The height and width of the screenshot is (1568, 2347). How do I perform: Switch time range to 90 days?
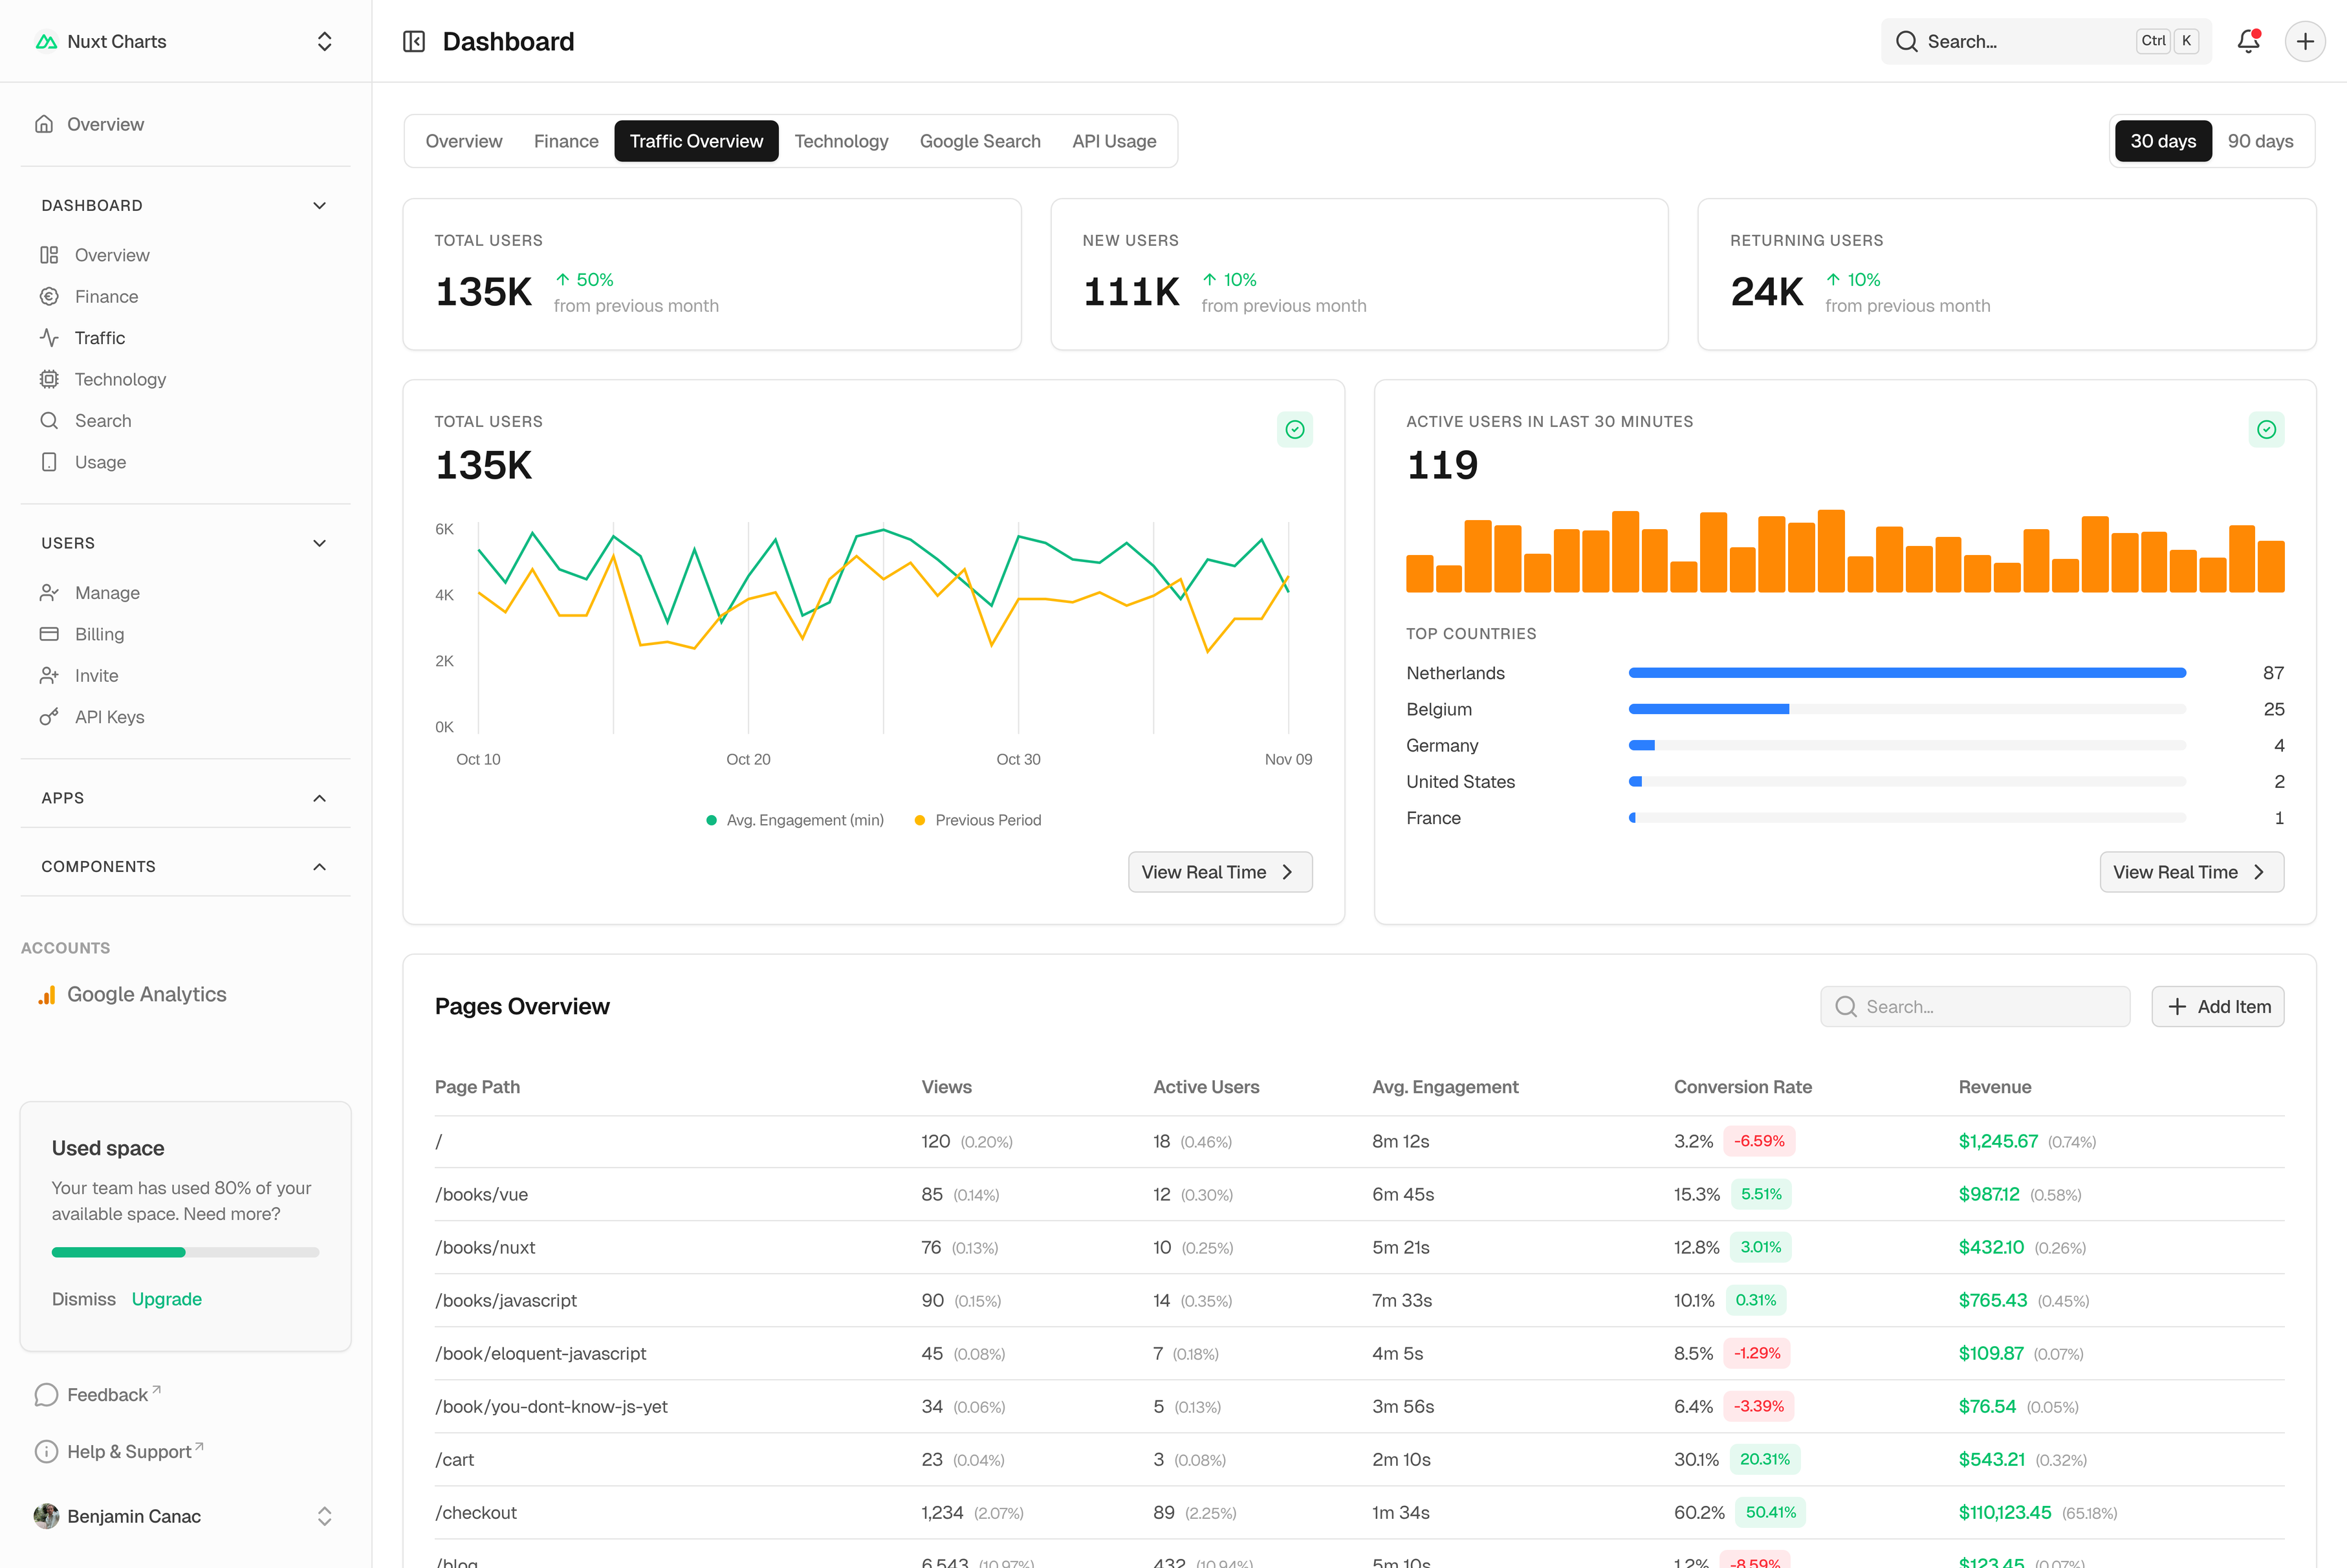coord(2260,141)
